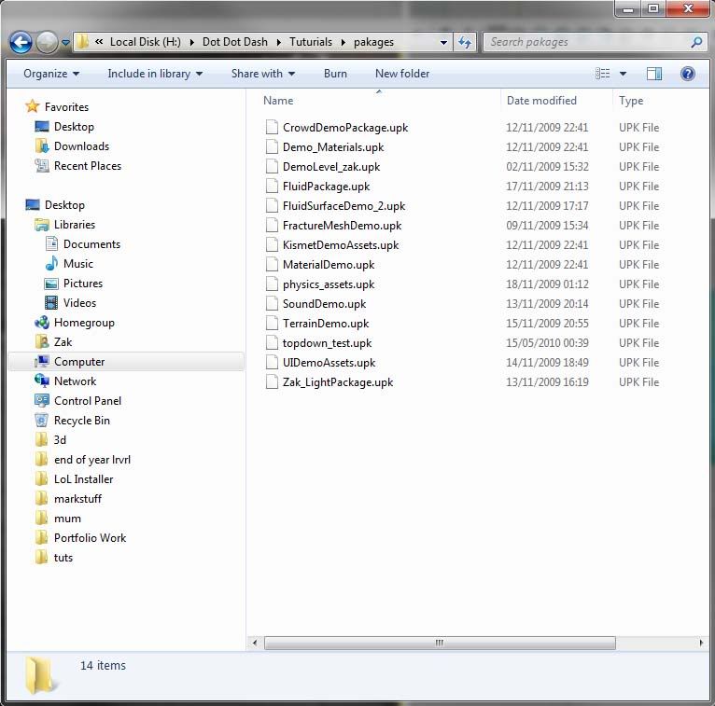This screenshot has height=706, width=715.
Task: Open the Videos library
Action: pos(70,303)
